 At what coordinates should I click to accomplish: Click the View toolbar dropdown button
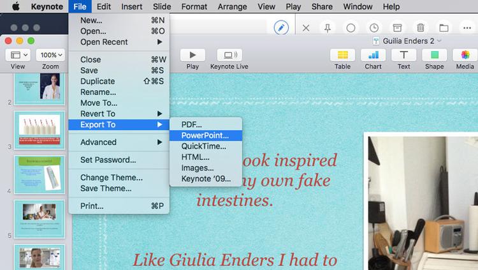point(18,55)
